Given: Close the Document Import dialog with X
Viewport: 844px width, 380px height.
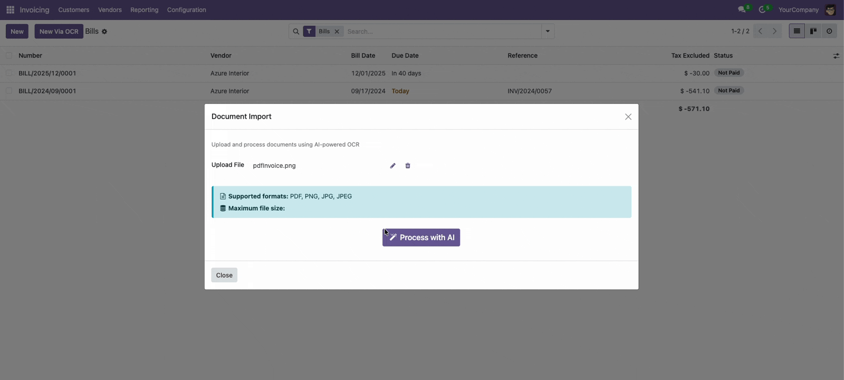Looking at the screenshot, I should tap(628, 117).
